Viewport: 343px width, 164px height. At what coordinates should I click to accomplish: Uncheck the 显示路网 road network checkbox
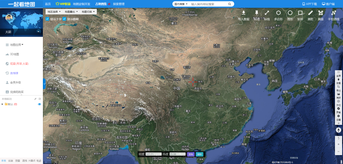click(x=64, y=19)
